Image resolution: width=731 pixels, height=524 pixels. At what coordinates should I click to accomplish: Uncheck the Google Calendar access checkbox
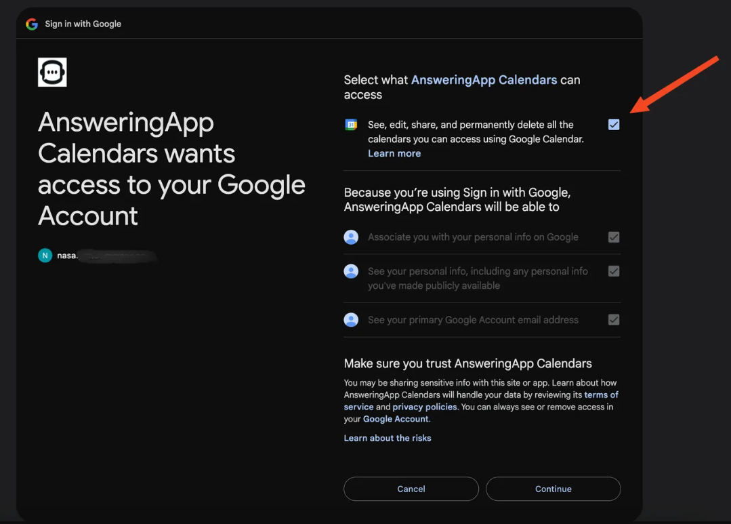[614, 125]
